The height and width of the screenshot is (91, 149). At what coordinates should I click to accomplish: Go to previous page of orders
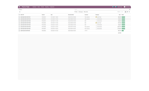click(121, 12)
